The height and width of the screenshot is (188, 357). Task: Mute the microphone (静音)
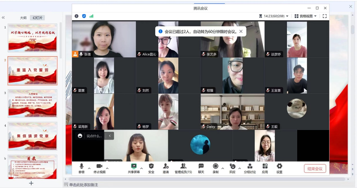click(x=82, y=166)
